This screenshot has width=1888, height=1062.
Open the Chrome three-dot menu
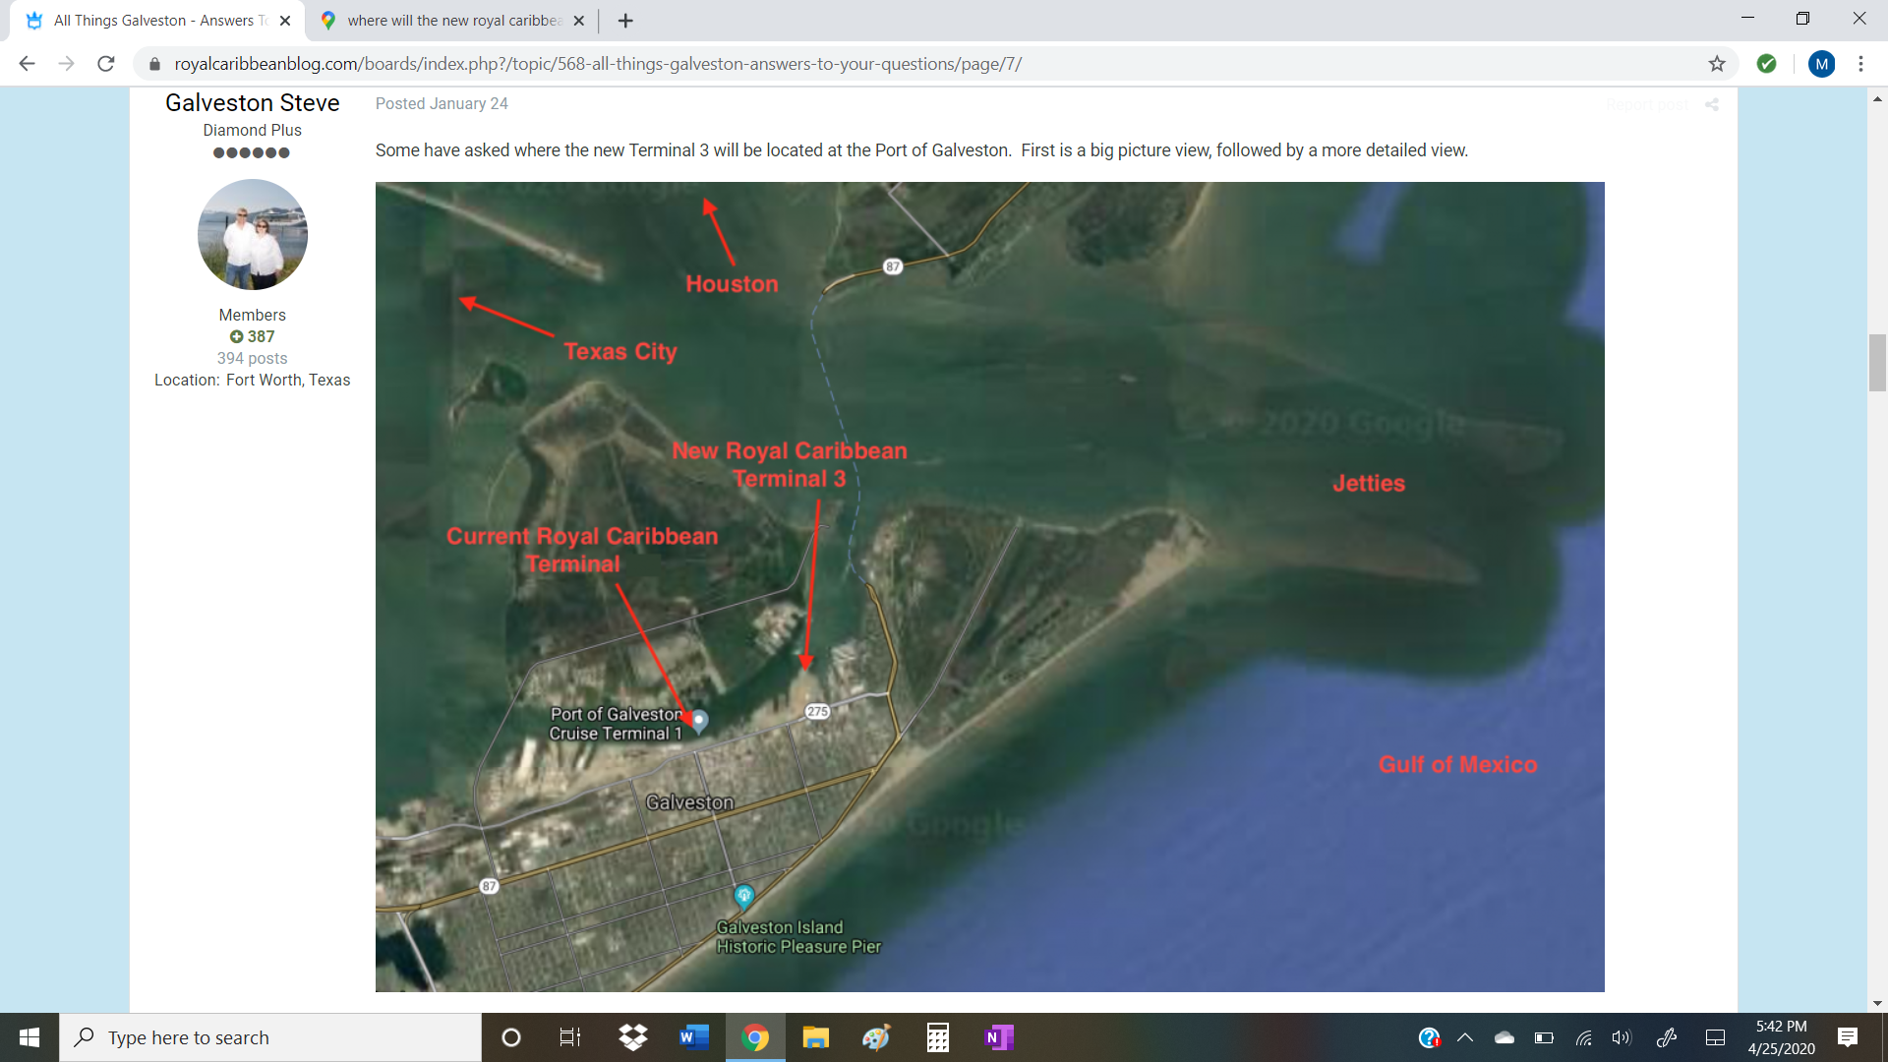click(x=1860, y=64)
